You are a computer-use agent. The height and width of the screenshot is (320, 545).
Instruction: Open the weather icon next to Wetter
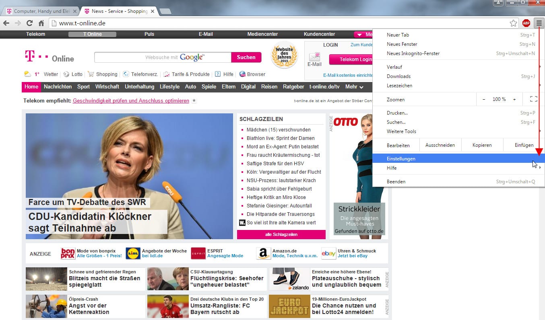[x=27, y=74]
